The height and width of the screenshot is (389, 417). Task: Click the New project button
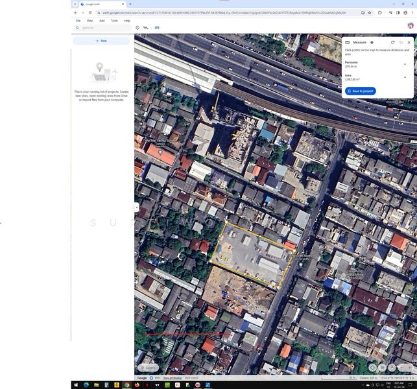(x=101, y=41)
